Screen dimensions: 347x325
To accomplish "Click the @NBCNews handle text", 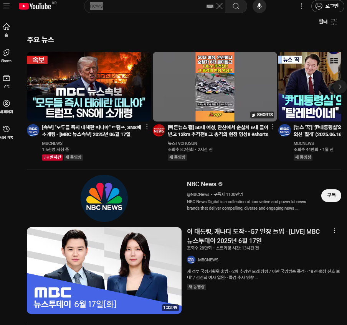I will point(198,194).
